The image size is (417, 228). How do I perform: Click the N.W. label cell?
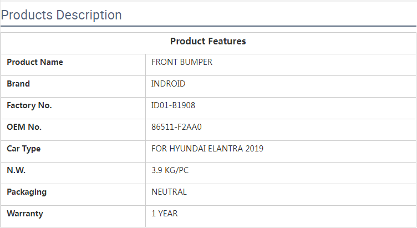16,170
